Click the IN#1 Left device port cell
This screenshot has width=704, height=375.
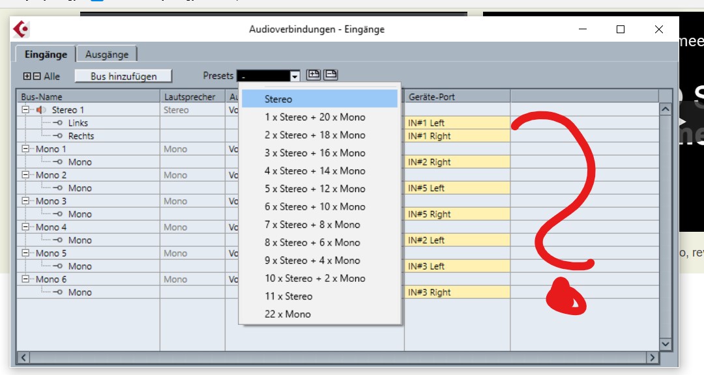pos(456,123)
